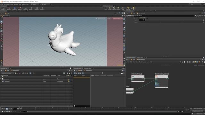This screenshot has width=205, height=115.
Task: Play the animation backwards
Action: (5, 109)
